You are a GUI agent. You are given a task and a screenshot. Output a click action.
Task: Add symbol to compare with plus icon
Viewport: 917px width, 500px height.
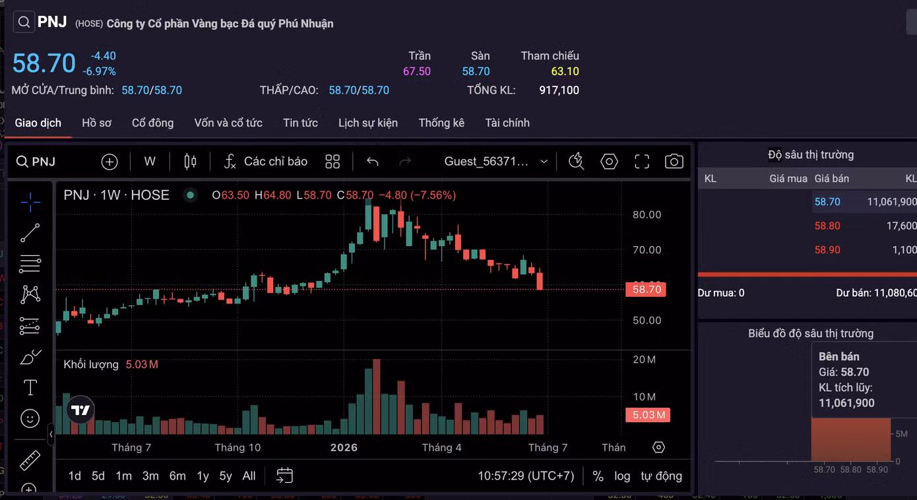pyautogui.click(x=110, y=162)
